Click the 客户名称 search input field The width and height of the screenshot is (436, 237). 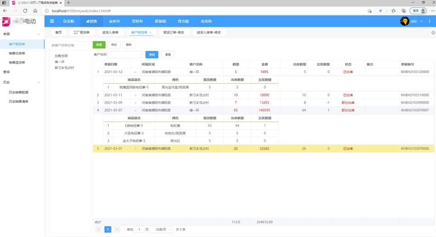125,55
